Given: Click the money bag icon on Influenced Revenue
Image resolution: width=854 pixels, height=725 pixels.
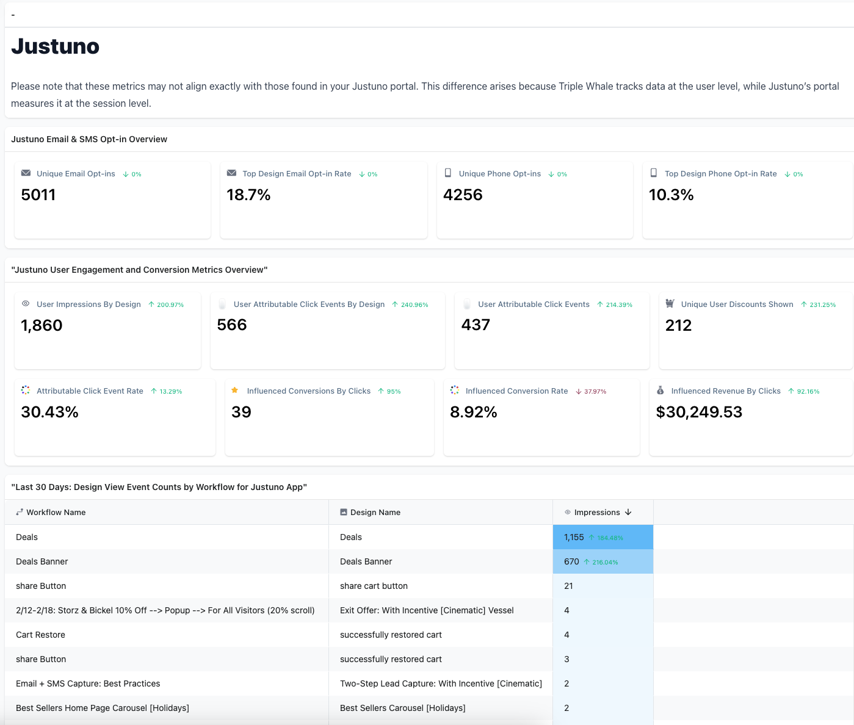Looking at the screenshot, I should tap(660, 391).
